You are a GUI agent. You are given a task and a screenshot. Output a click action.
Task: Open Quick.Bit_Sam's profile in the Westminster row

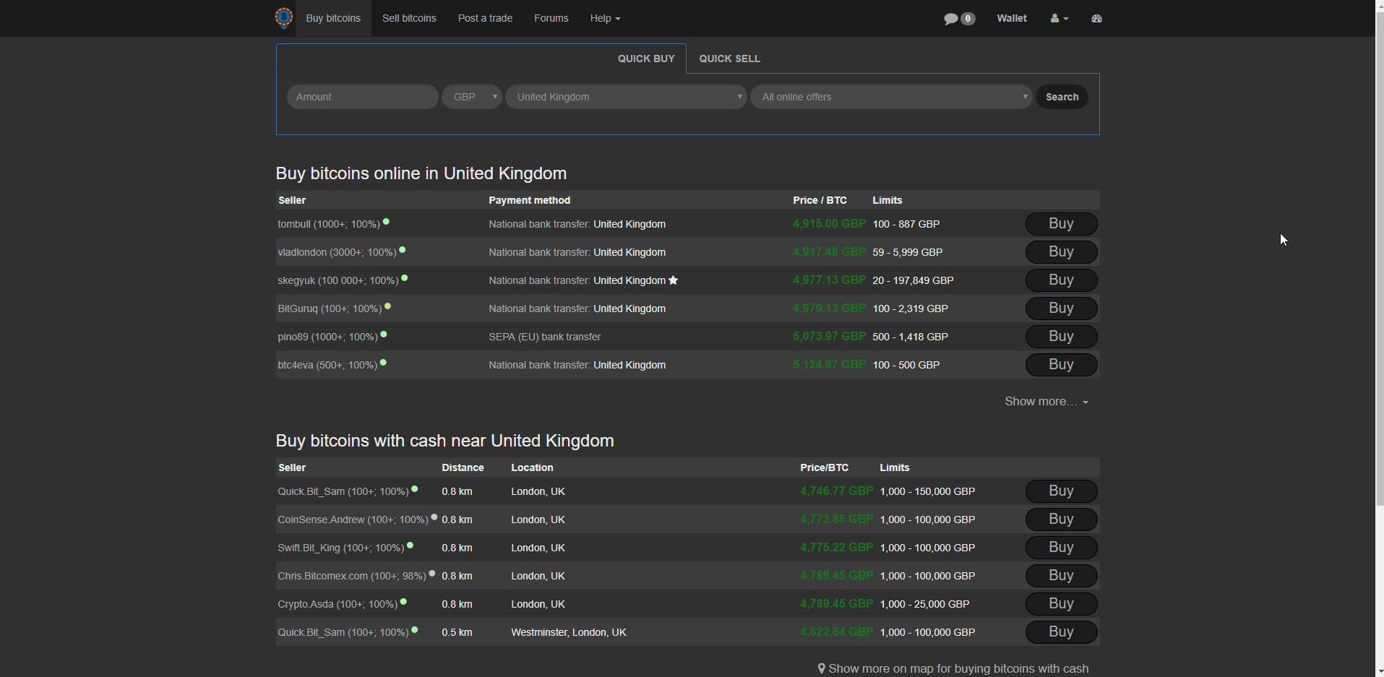click(343, 633)
